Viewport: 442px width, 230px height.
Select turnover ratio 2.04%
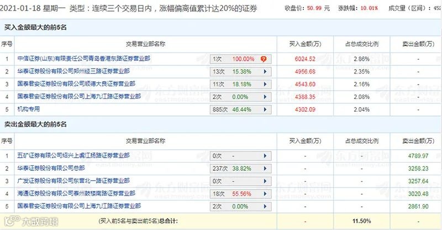[362, 109]
